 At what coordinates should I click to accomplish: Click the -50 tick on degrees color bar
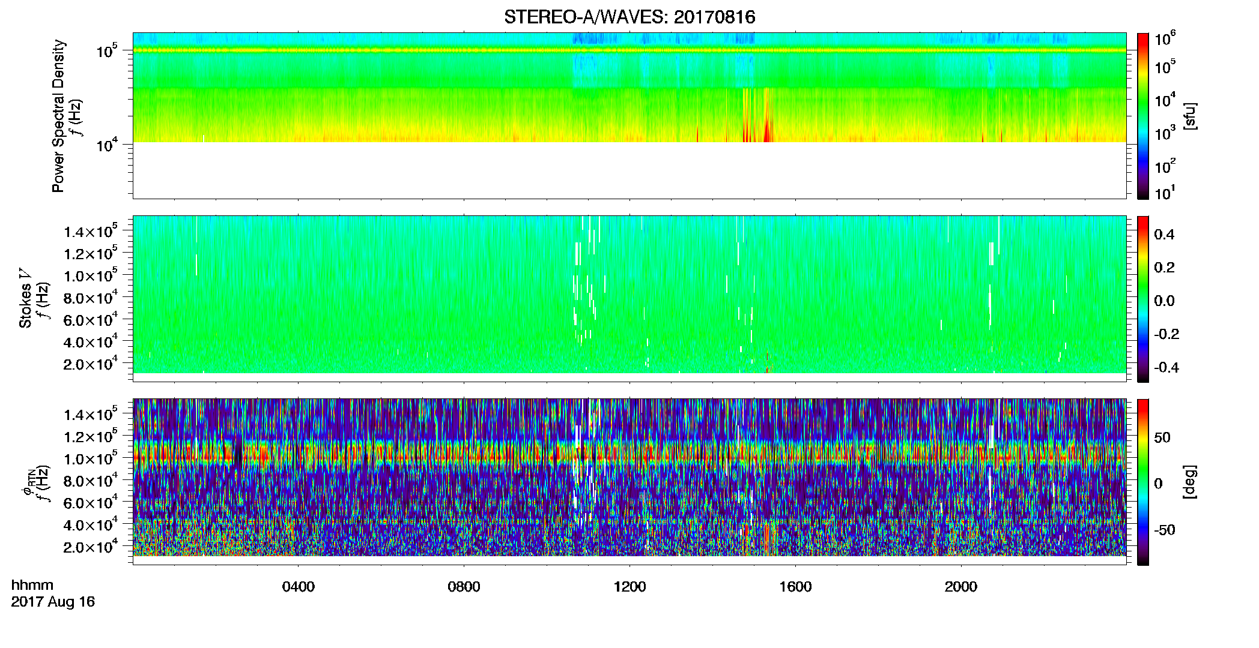point(1164,530)
